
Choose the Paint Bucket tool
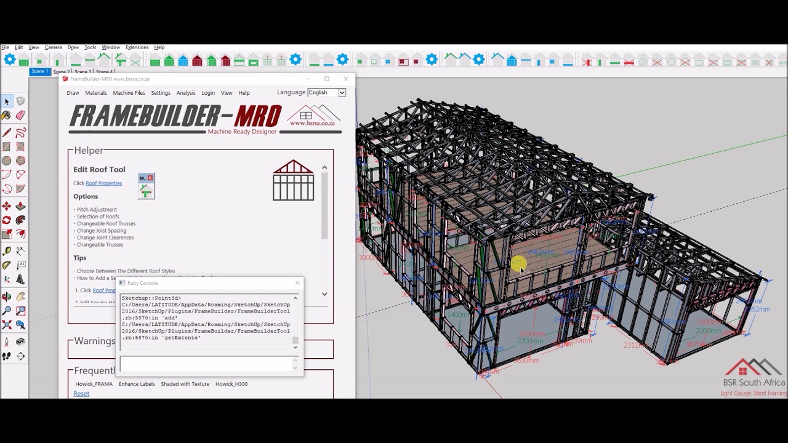(7, 115)
